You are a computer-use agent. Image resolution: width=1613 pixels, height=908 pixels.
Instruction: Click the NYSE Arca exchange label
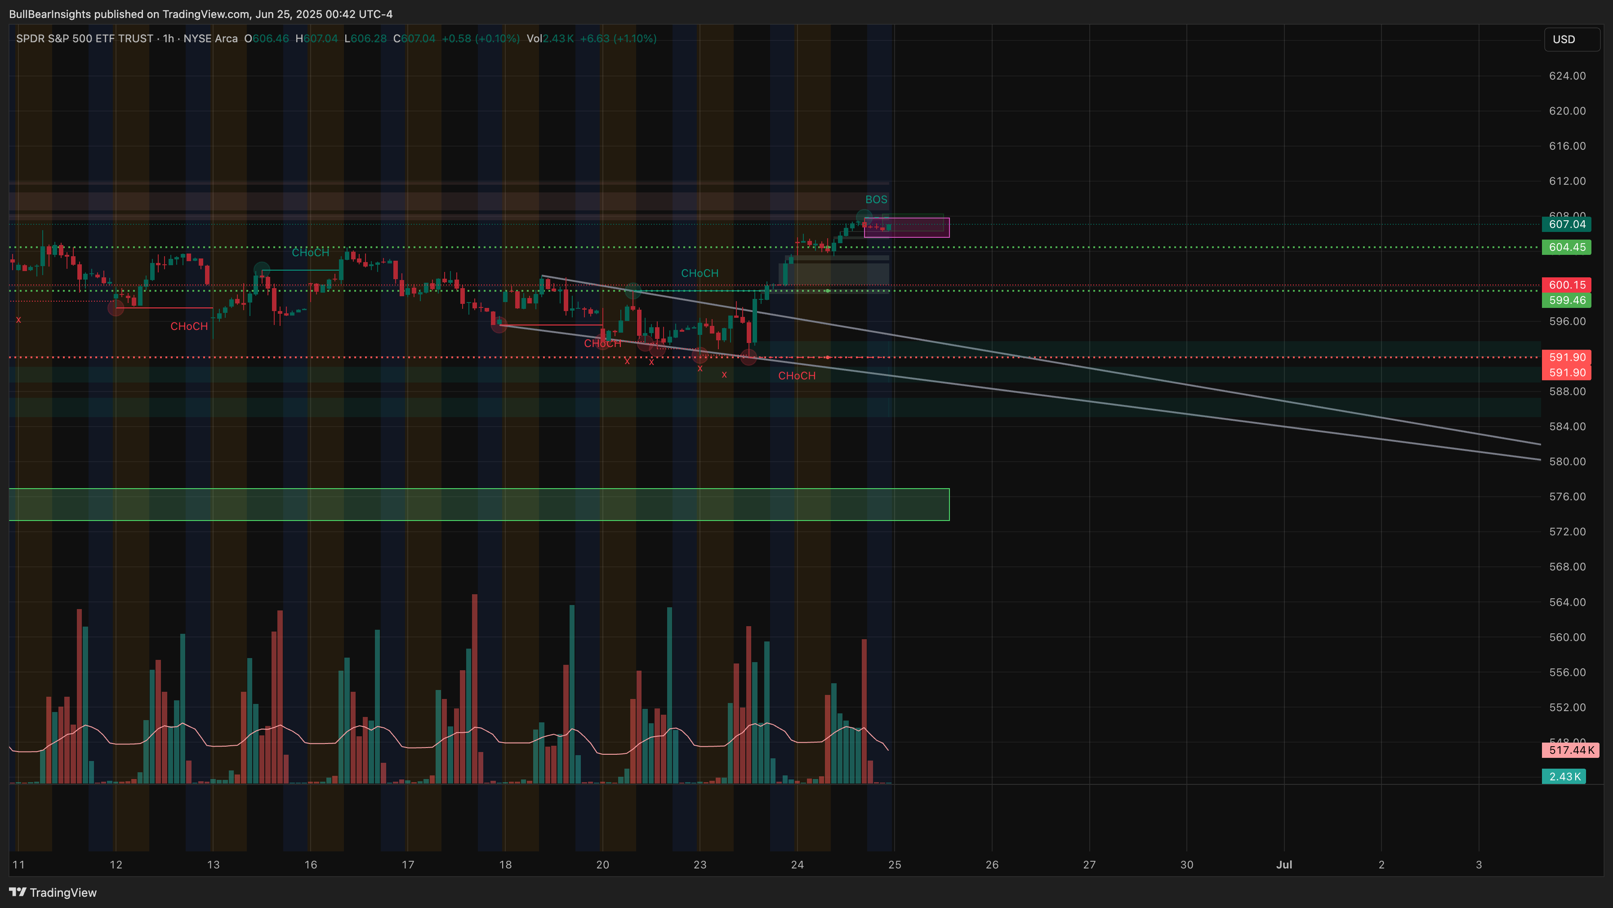(210, 39)
